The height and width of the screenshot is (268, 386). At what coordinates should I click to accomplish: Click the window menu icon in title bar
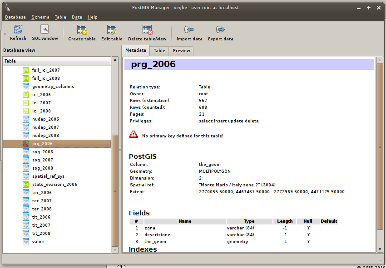[8, 8]
